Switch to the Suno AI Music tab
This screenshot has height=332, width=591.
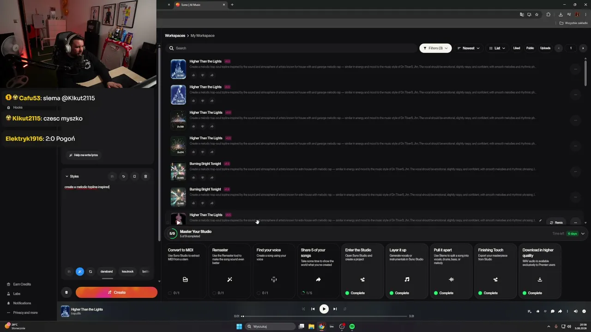[x=201, y=5]
